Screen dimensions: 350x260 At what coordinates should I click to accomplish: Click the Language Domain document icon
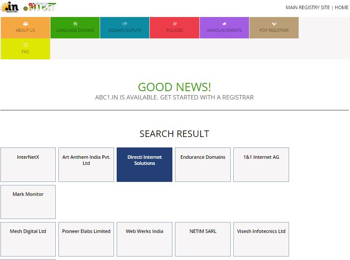(75, 24)
